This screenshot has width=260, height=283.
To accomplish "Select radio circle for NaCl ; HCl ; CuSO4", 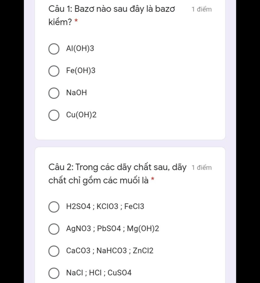I will (x=54, y=273).
